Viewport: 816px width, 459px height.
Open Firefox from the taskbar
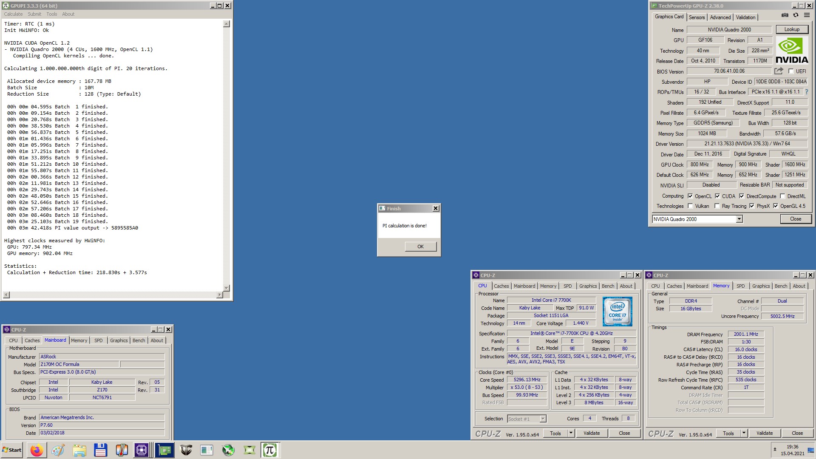pos(37,450)
